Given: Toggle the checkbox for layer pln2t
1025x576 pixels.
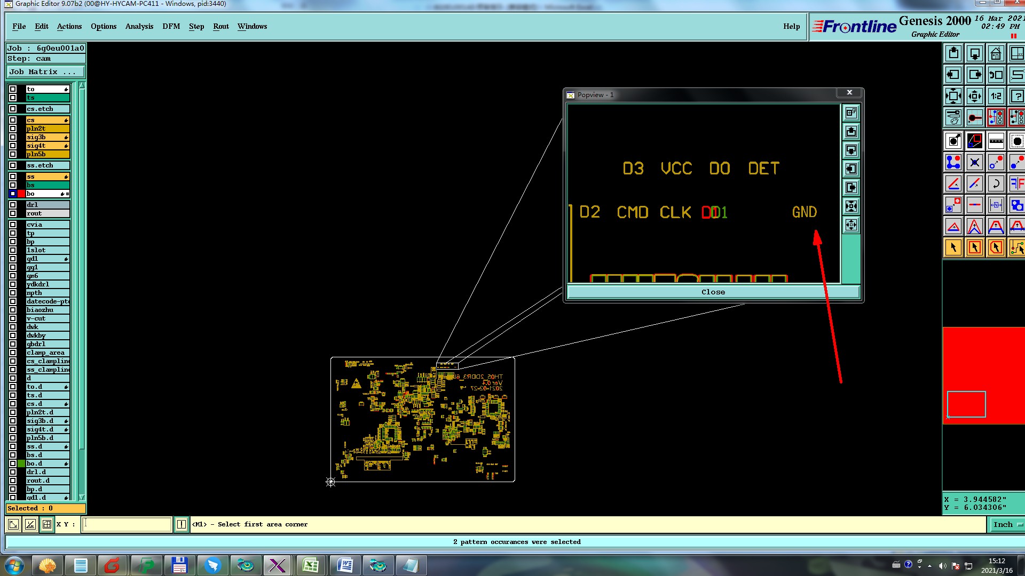Looking at the screenshot, I should (13, 129).
